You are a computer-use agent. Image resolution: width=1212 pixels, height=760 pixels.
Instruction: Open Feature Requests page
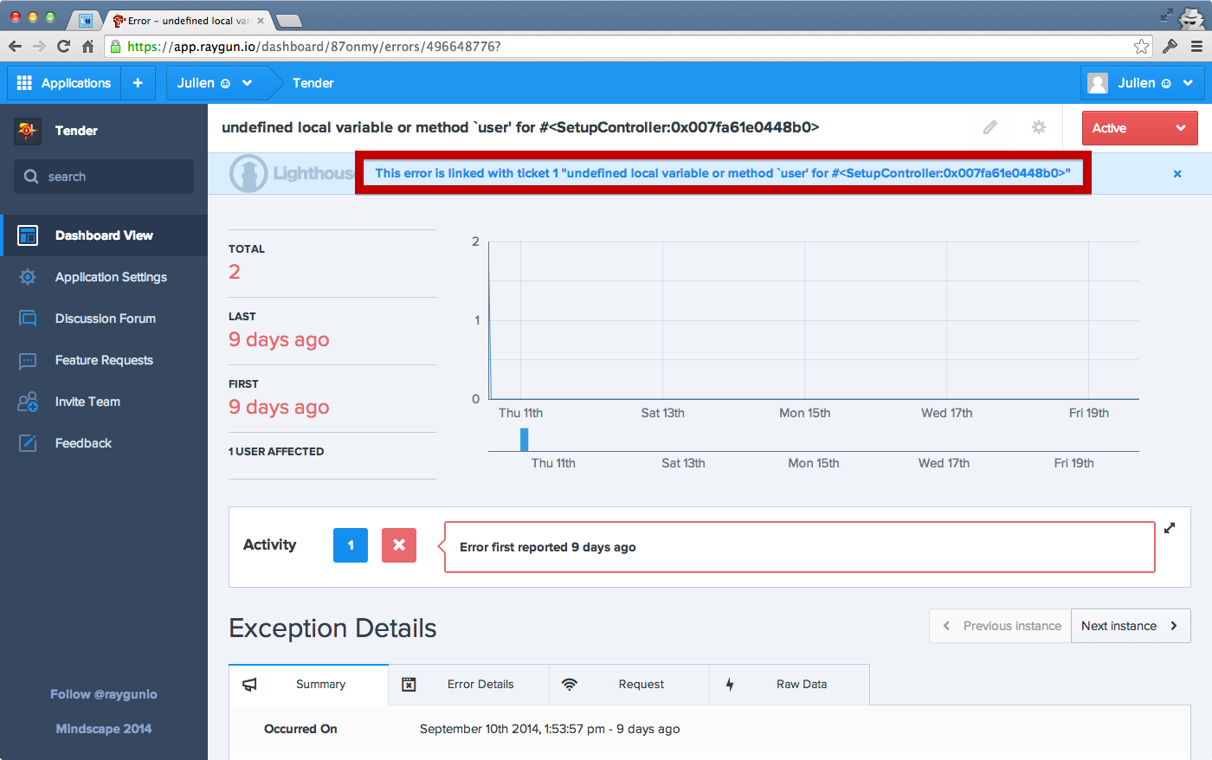[x=104, y=360]
